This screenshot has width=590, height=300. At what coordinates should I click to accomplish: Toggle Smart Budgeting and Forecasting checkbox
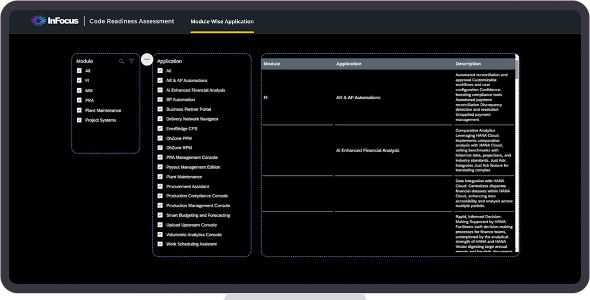tap(160, 215)
